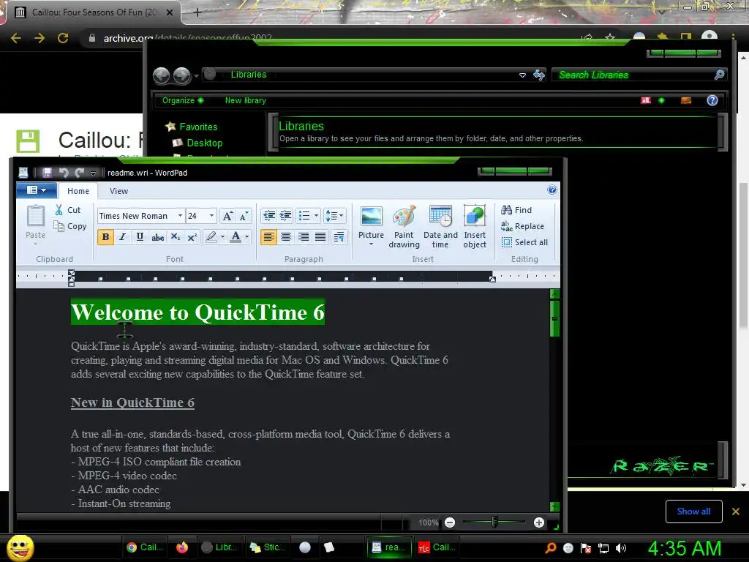Reload the archive.org page
The image size is (749, 562).
(63, 38)
